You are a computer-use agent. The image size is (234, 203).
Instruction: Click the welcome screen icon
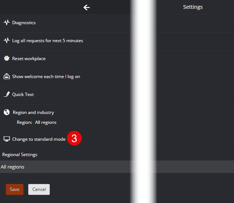tap(7, 76)
